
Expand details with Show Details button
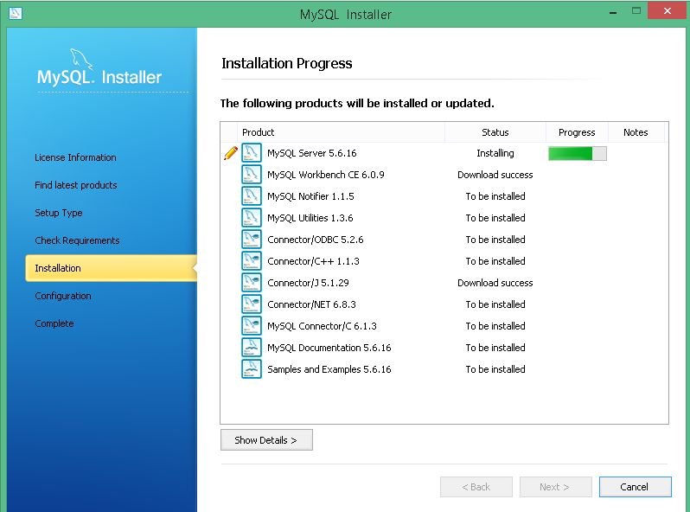click(x=266, y=440)
